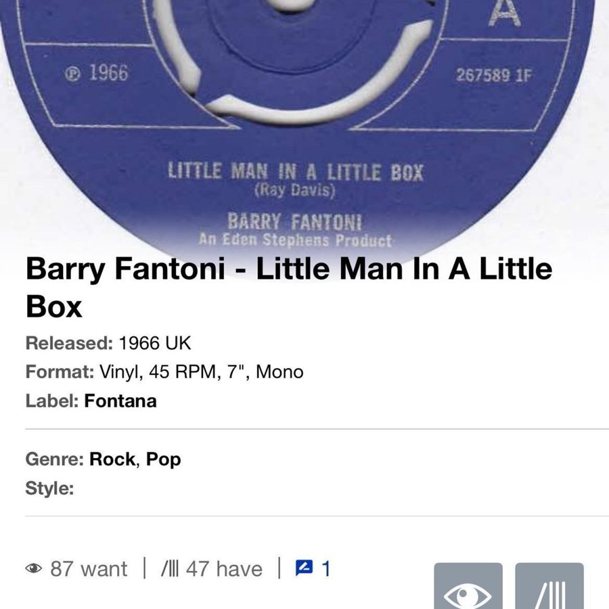Add release to wantlist with eye button
609x609 pixels.
[x=468, y=586]
